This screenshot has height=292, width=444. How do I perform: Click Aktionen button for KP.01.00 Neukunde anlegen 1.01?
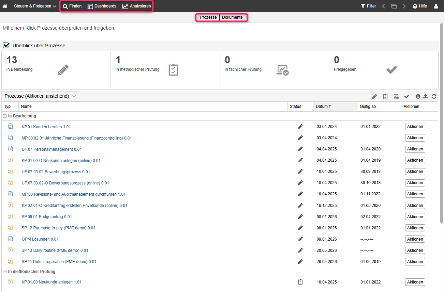pyautogui.click(x=415, y=282)
